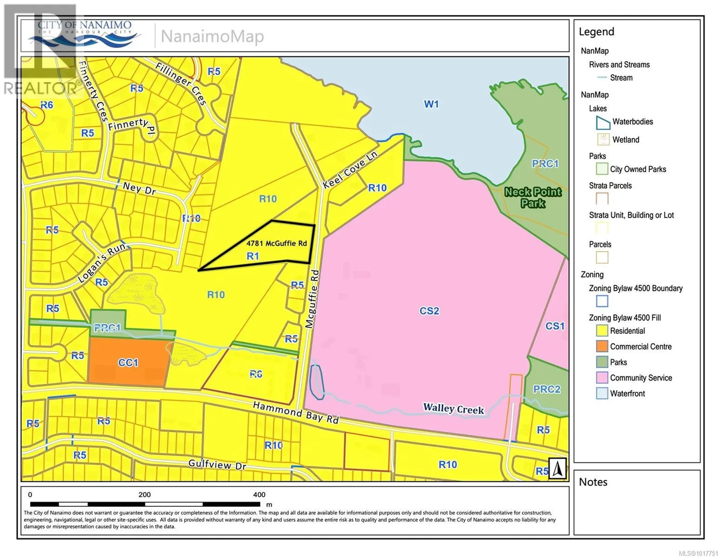Select the Commercial Centre orange swatch
This screenshot has width=721, height=557.
602,347
